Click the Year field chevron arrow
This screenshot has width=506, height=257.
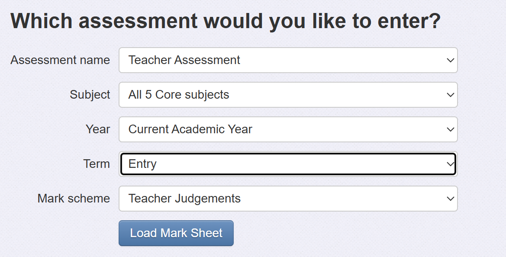[x=450, y=129]
